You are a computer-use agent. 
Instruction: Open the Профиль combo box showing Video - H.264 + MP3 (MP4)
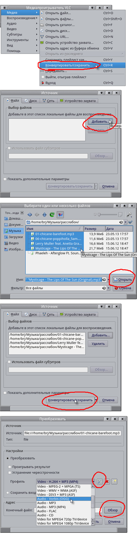click(x=65, y=482)
